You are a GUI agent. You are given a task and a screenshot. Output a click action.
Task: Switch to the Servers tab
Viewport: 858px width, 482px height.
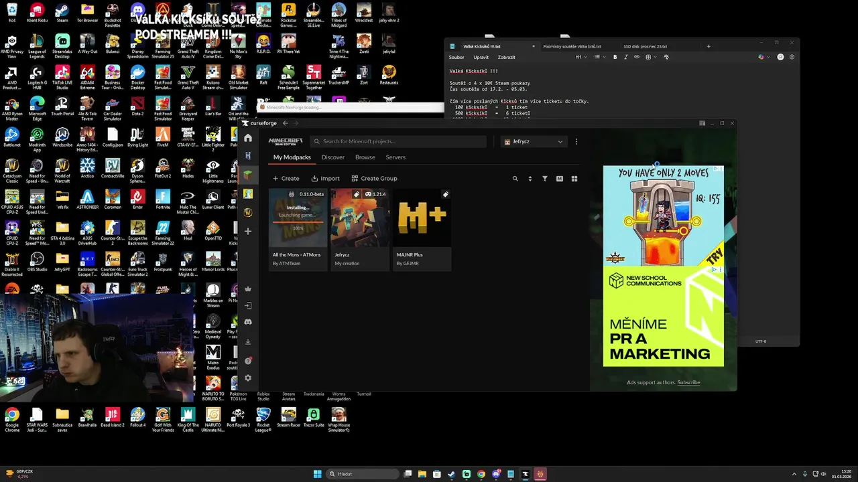395,157
